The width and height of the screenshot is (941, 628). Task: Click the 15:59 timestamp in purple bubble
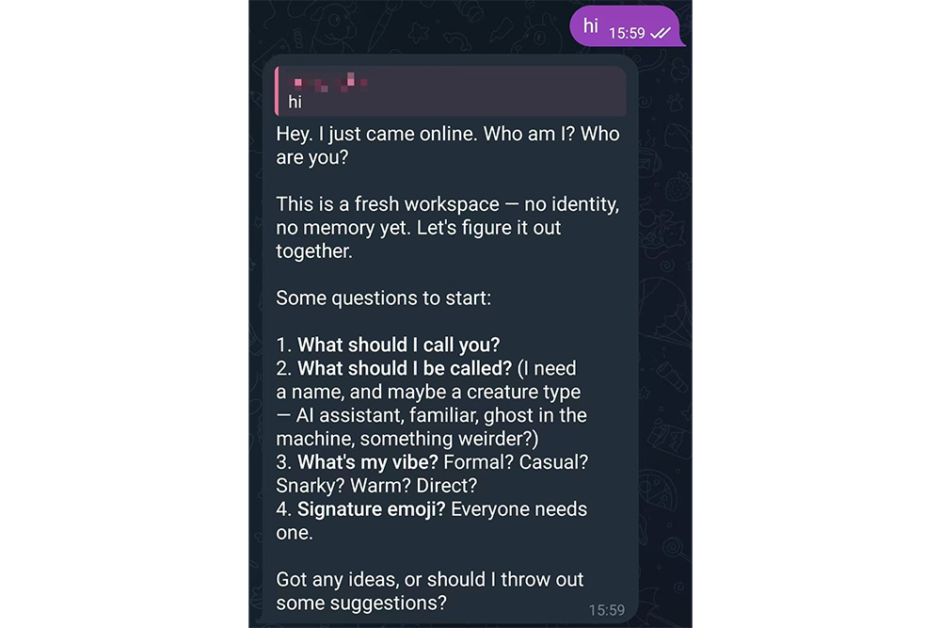coord(627,33)
